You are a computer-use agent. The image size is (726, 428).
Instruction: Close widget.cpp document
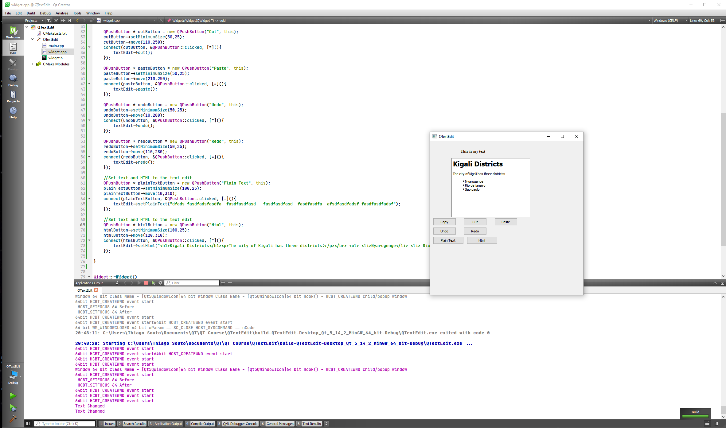click(161, 21)
